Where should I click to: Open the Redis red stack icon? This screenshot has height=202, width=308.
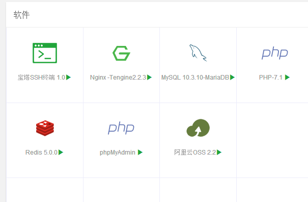45,128
